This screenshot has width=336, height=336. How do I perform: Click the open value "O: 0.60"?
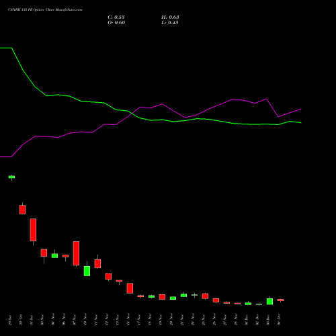click(116, 23)
